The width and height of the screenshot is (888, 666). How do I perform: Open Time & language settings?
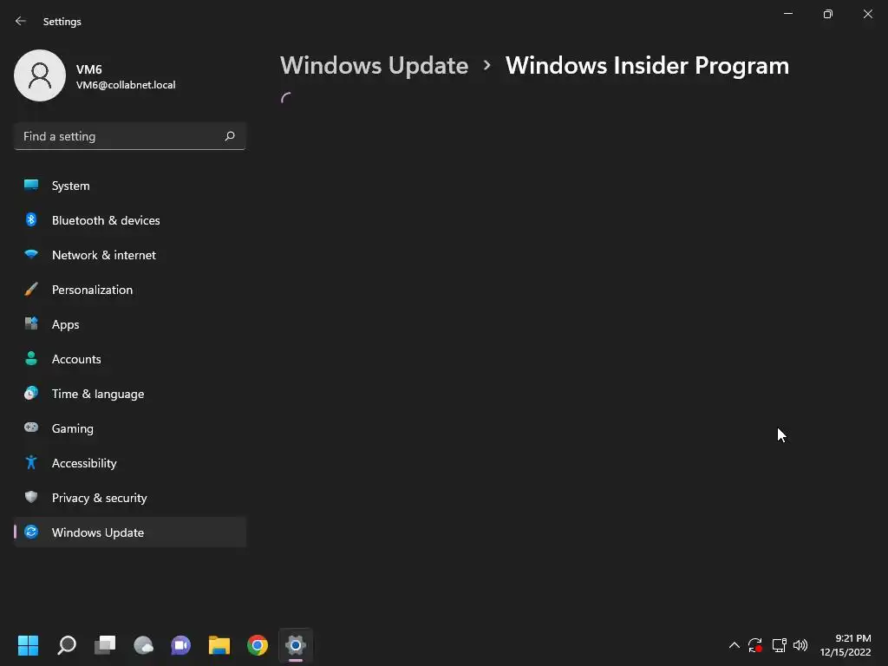(x=130, y=394)
